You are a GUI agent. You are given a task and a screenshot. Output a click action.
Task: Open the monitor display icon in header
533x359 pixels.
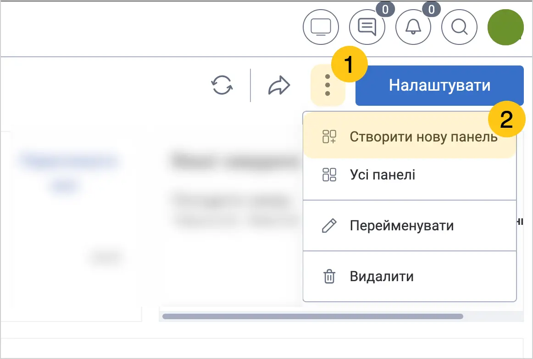(x=321, y=27)
